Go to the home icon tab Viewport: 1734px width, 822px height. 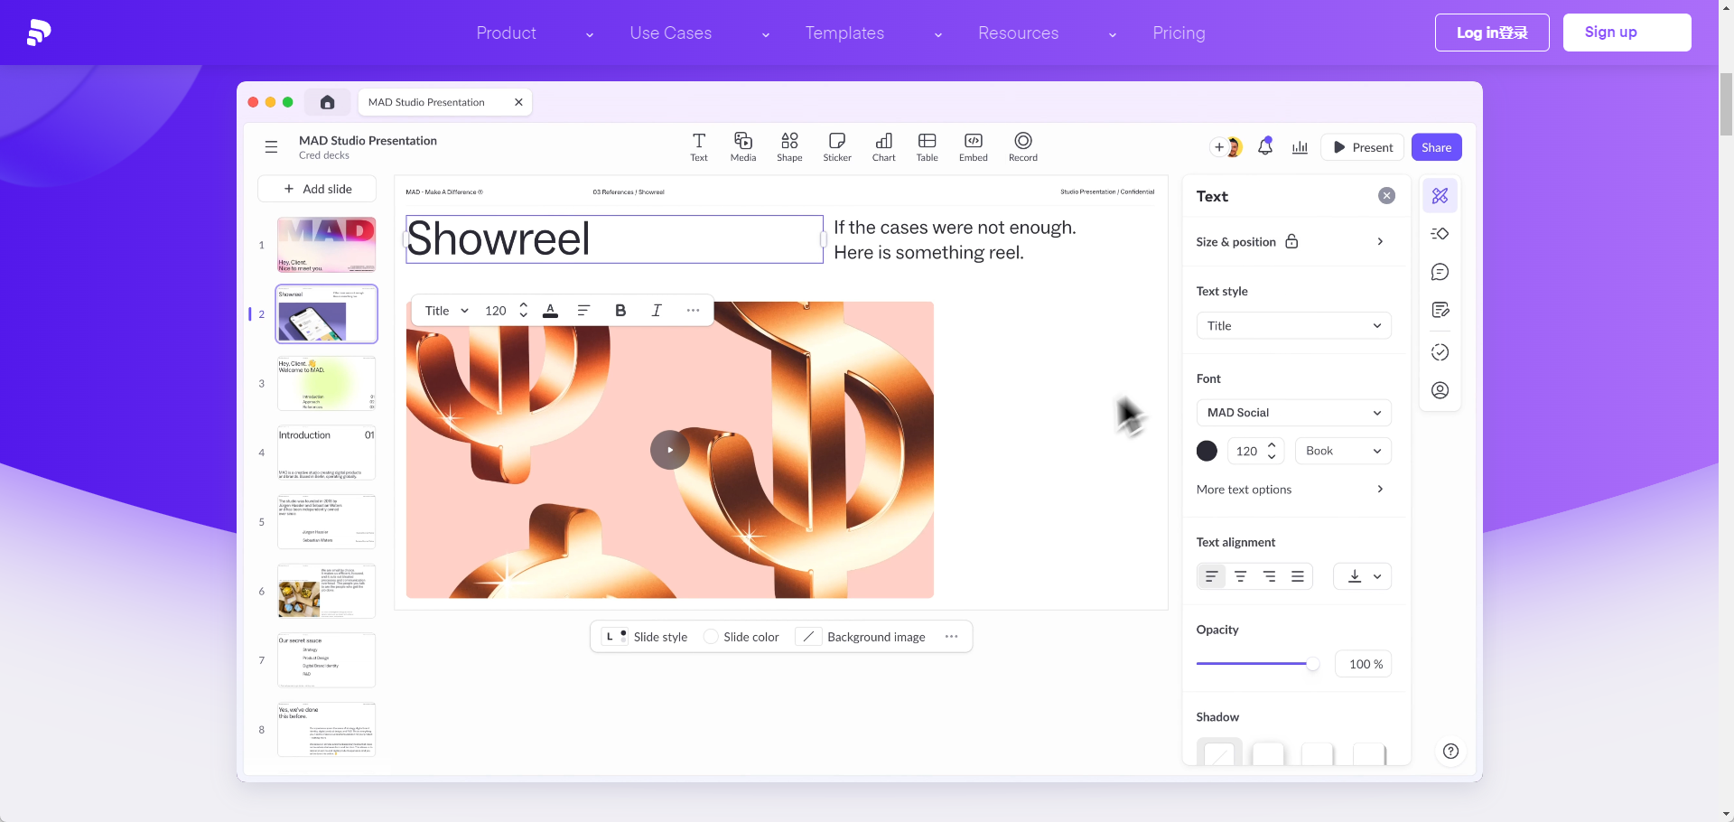point(328,102)
